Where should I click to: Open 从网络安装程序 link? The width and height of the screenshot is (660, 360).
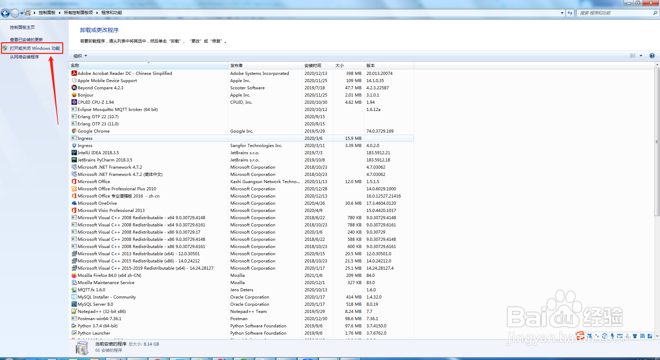click(24, 57)
